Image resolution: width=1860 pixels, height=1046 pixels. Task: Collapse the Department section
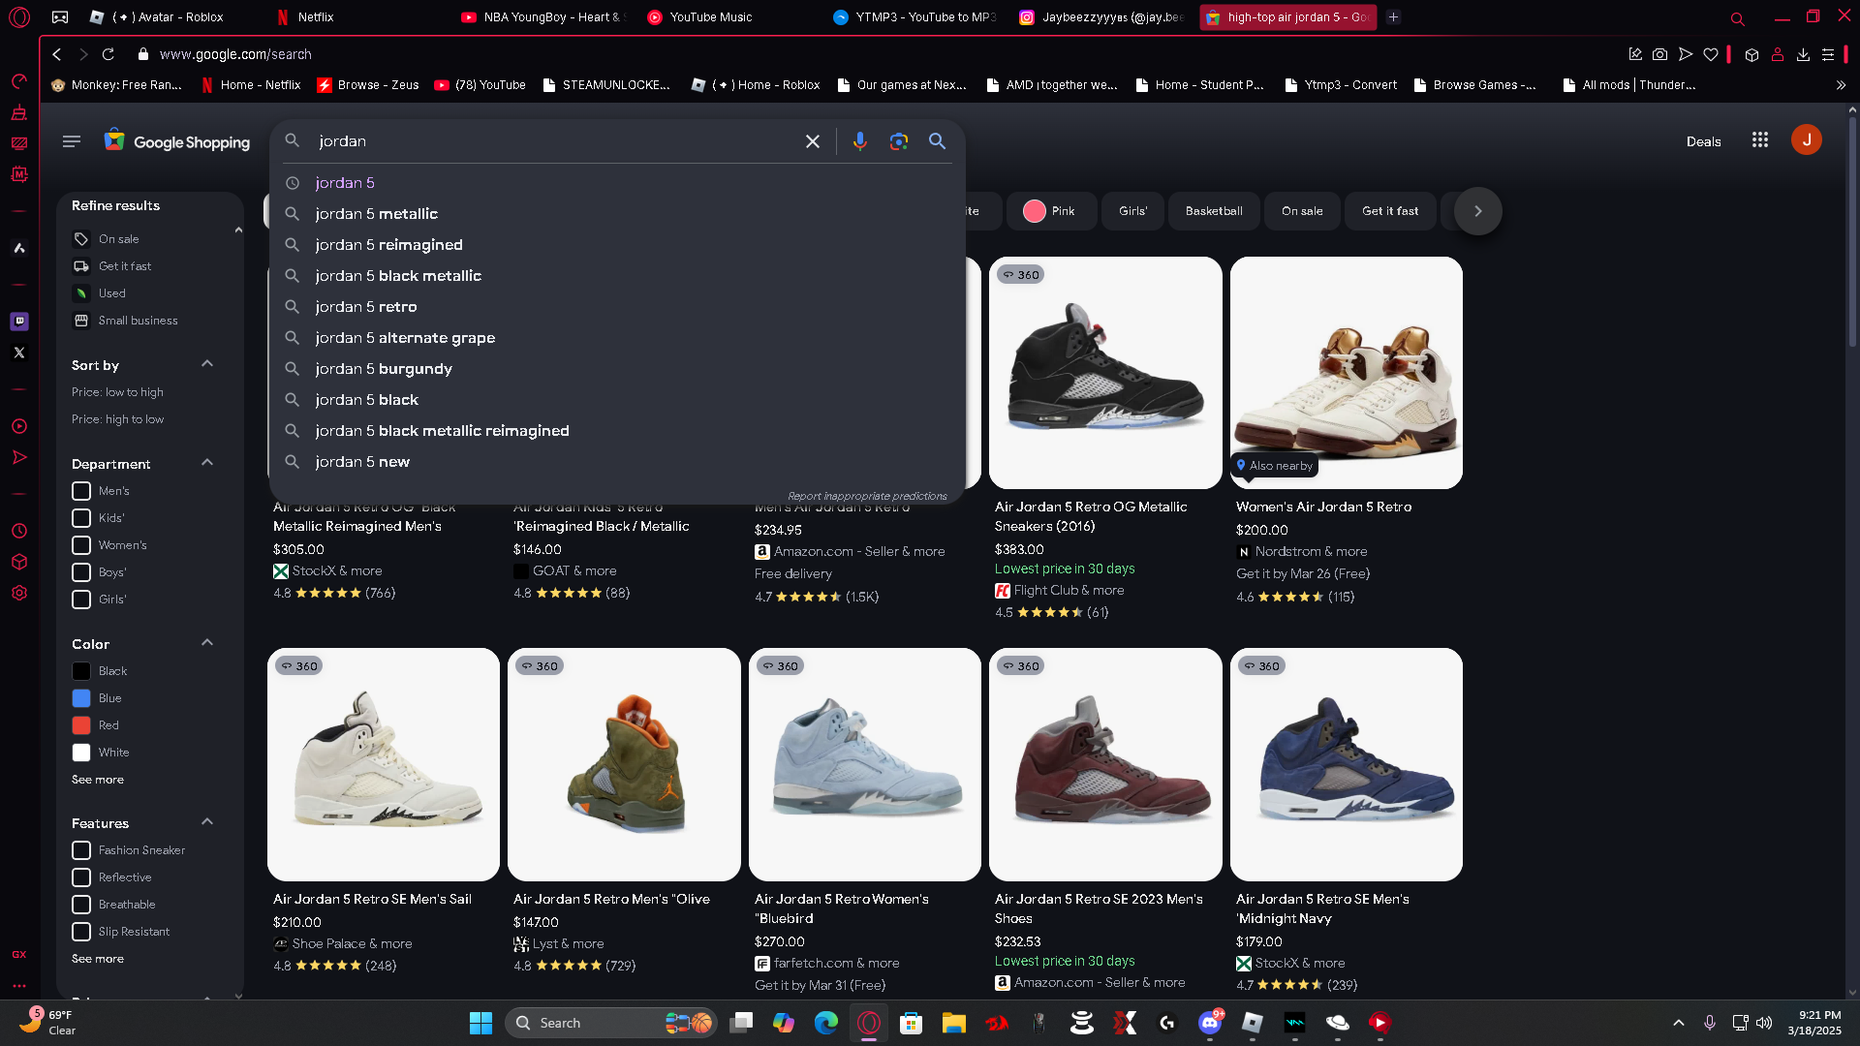pos(206,463)
